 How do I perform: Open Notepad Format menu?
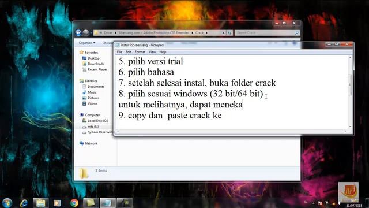click(x=140, y=52)
